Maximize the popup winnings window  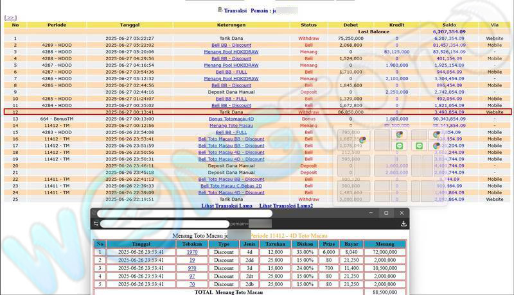pyautogui.click(x=386, y=213)
